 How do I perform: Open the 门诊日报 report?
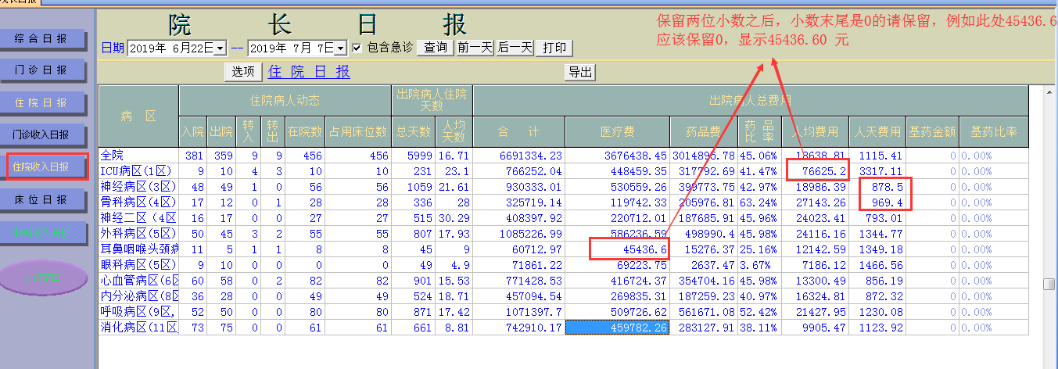(41, 70)
